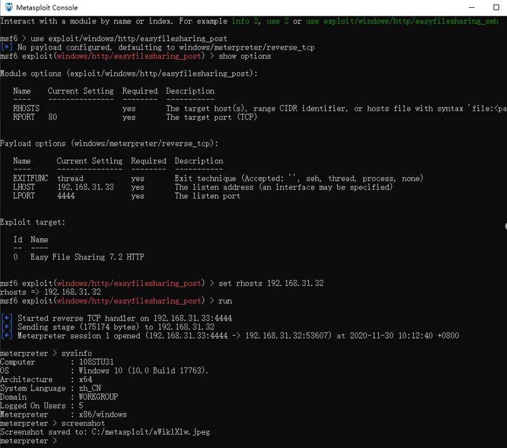Click 'The target port (TCP)' description
507x448 pixels.
click(x=212, y=117)
